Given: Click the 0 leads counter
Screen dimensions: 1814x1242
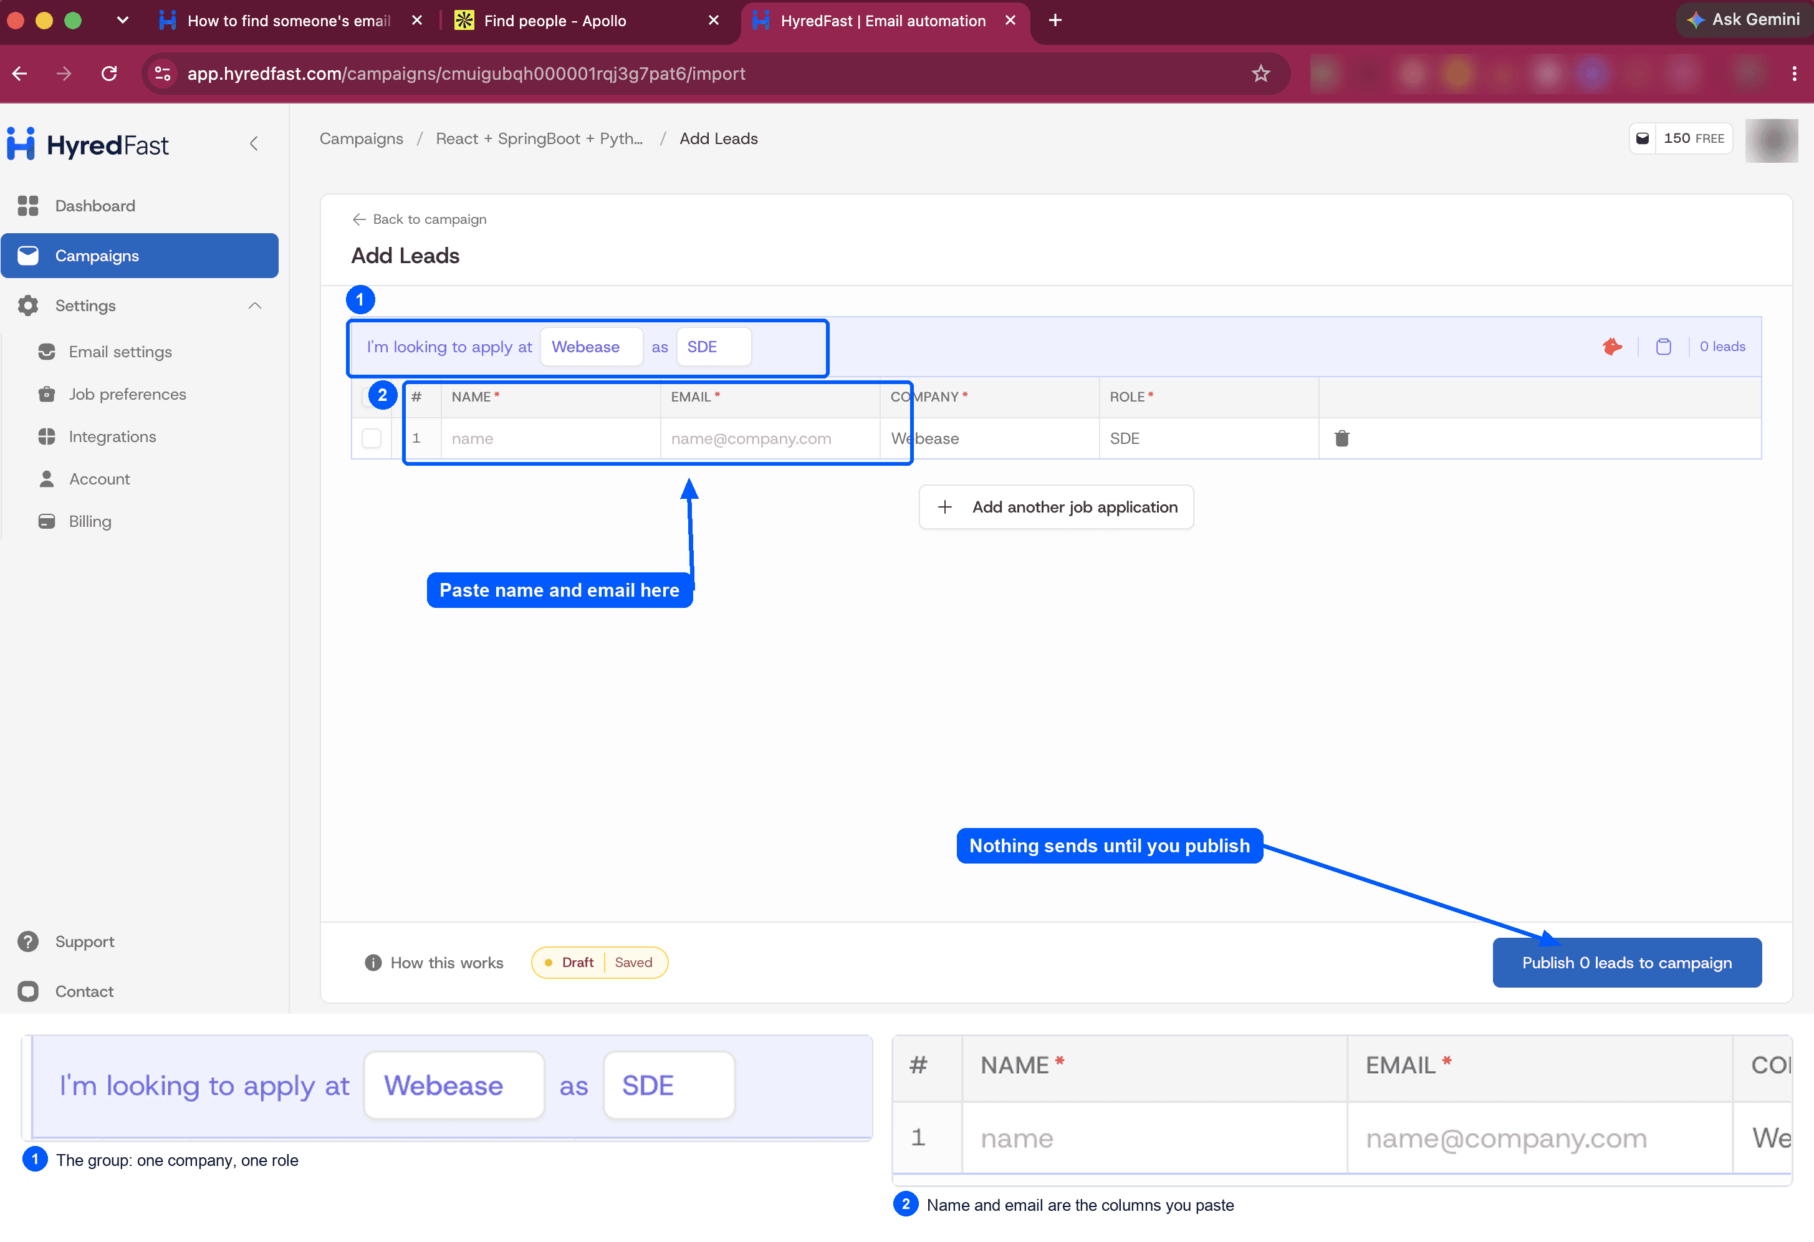Looking at the screenshot, I should click(x=1722, y=347).
